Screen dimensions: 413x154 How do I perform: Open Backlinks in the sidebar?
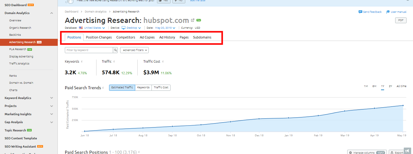point(15,35)
